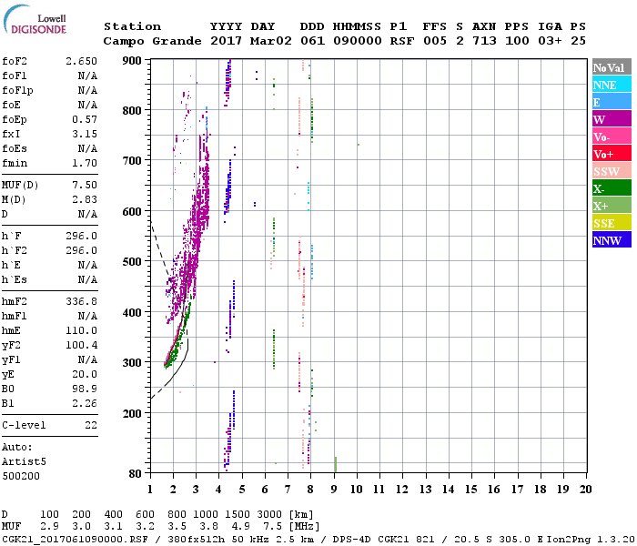
Task: Select the NoVal legend swatch
Action: 612,67
